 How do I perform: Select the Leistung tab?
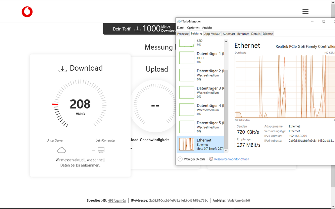pos(196,33)
